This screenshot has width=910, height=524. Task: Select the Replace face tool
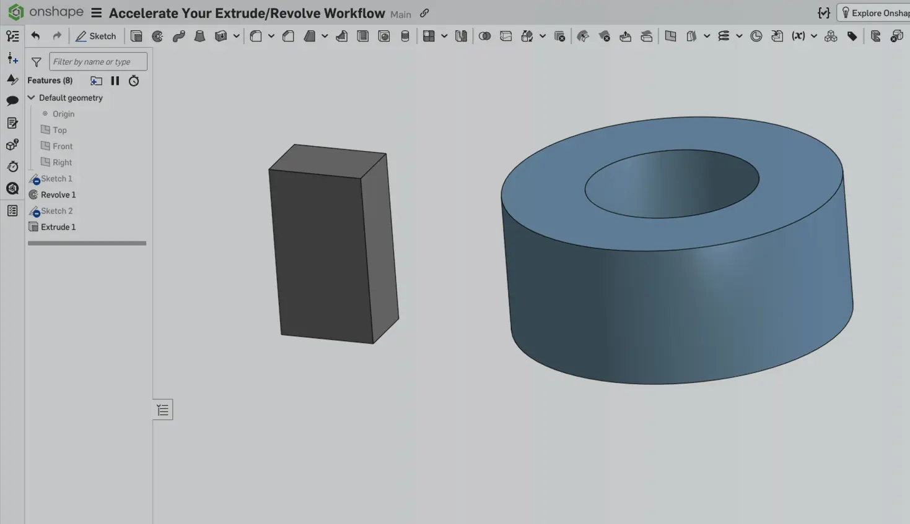(646, 36)
